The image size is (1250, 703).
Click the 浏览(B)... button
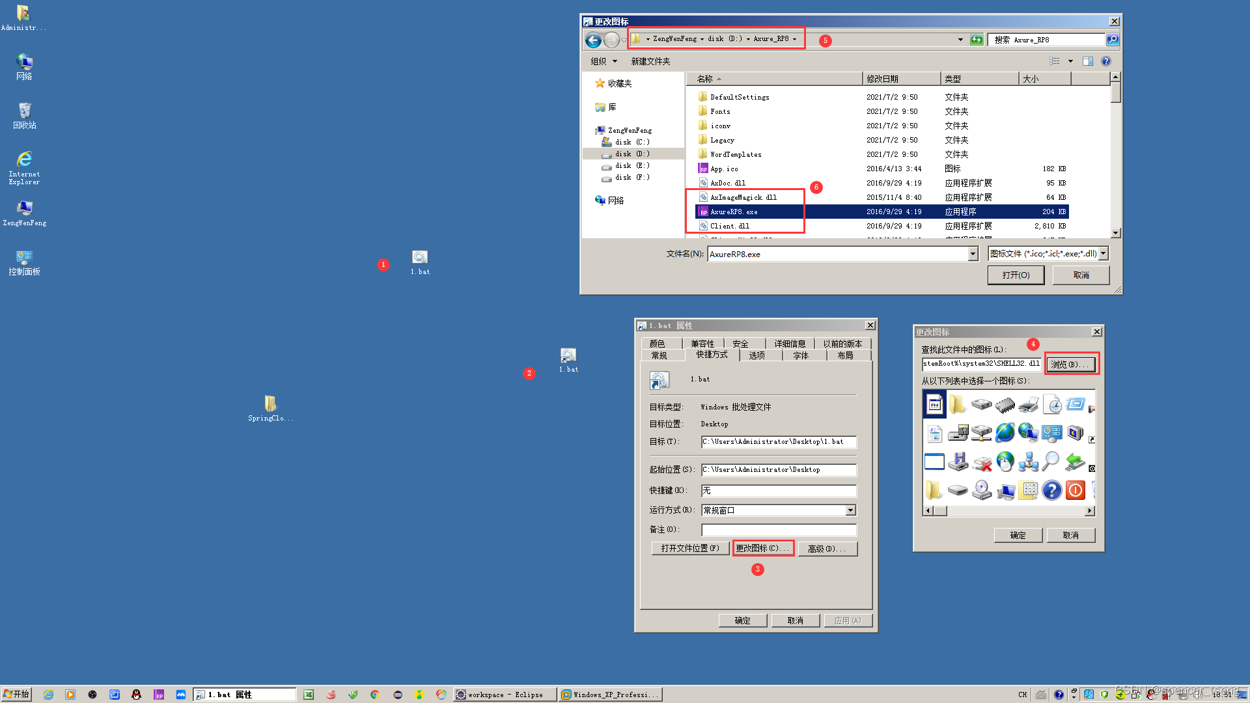pos(1070,364)
